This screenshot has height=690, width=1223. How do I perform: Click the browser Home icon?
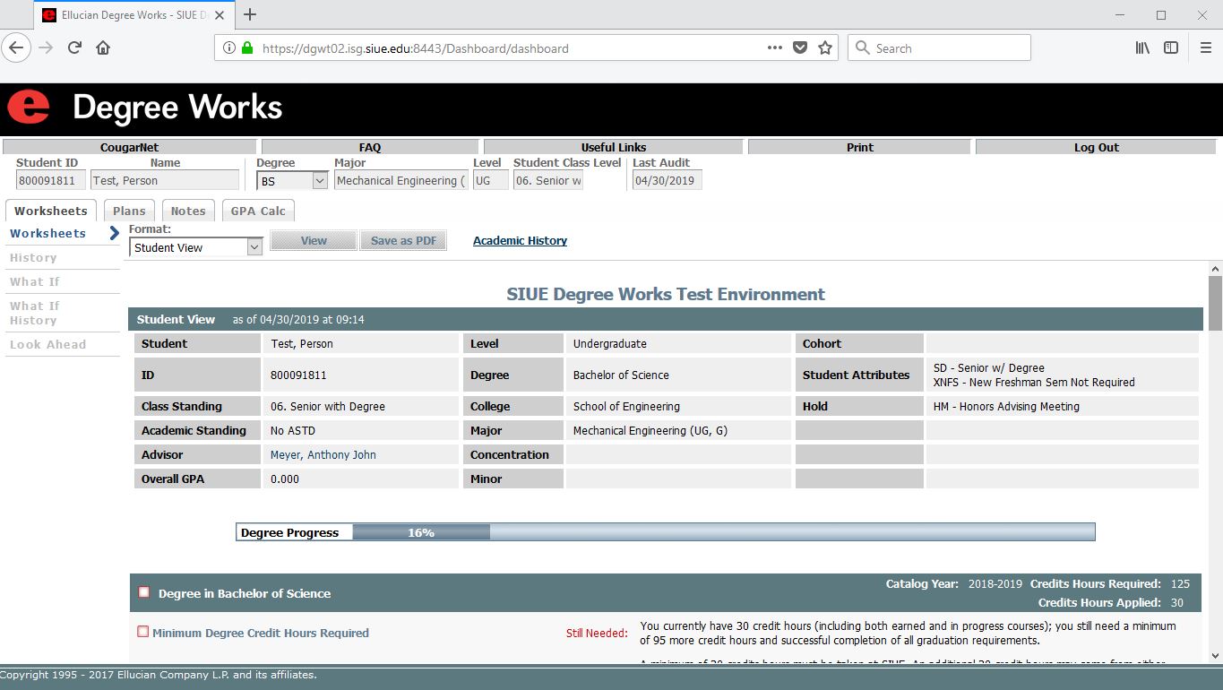click(x=103, y=48)
